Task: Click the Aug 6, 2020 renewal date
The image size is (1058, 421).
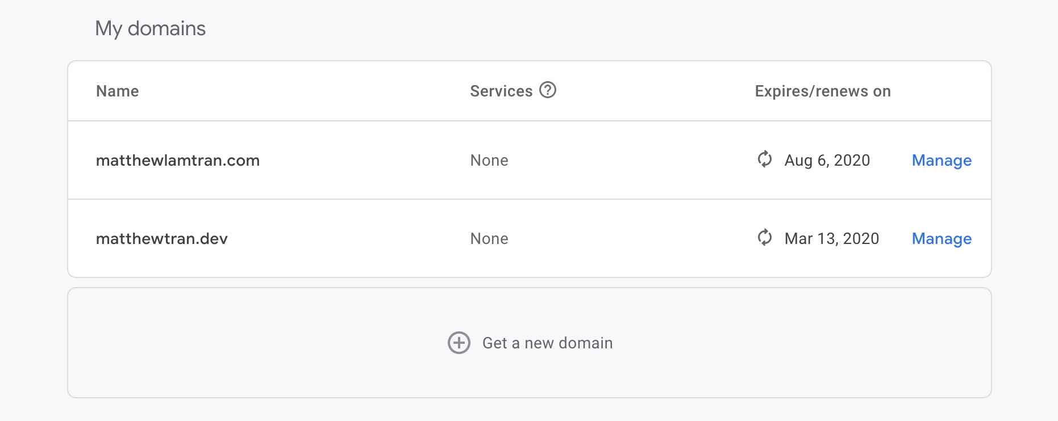Action: (x=827, y=161)
